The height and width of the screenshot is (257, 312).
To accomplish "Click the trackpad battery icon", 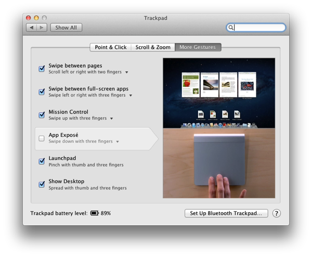I will (x=95, y=213).
